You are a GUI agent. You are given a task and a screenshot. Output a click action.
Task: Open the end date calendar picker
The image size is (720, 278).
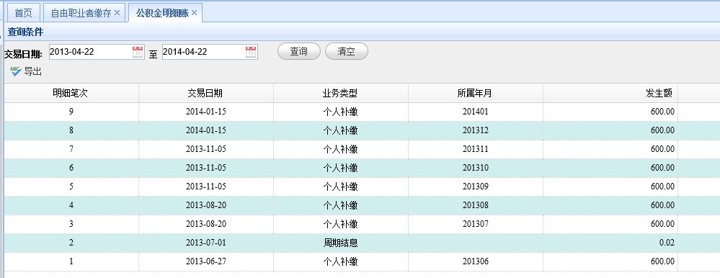[251, 52]
